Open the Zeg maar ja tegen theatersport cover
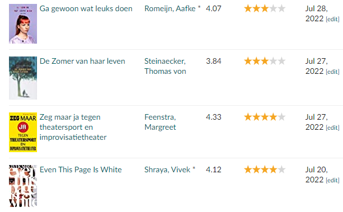The image size is (343, 212). coord(23,132)
